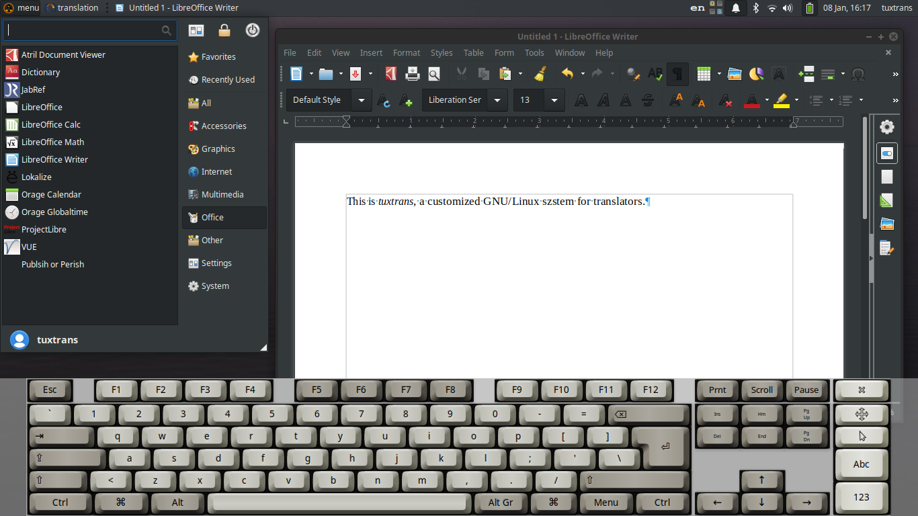Open the Tools menu
This screenshot has height=516, width=918.
pyautogui.click(x=534, y=52)
